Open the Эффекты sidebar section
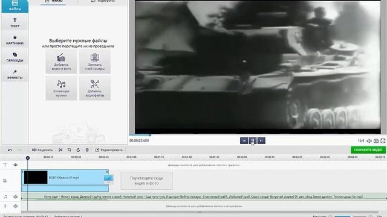387x217 pixels. pos(15,74)
